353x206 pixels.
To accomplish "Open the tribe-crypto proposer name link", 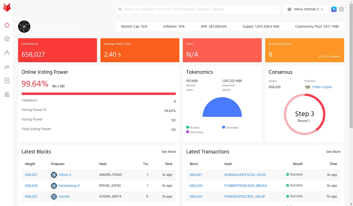I will point(322,87).
